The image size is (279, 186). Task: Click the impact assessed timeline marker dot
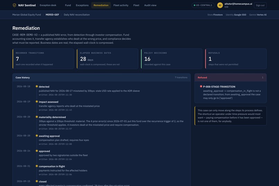tap(37, 101)
